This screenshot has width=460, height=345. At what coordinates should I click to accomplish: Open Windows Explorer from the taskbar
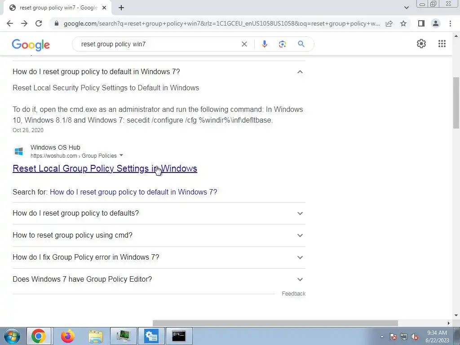(96, 336)
